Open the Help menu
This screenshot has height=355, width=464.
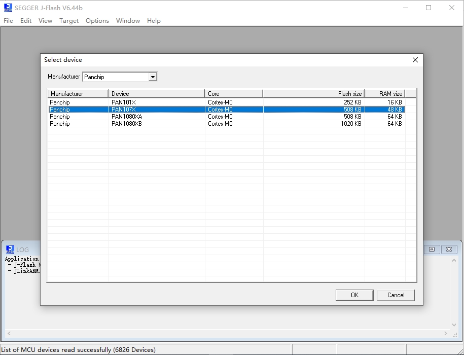pyautogui.click(x=154, y=21)
